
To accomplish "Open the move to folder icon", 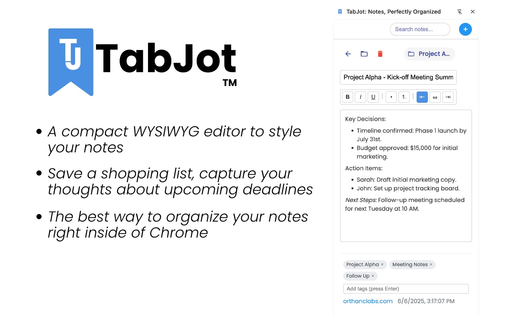I will point(364,54).
